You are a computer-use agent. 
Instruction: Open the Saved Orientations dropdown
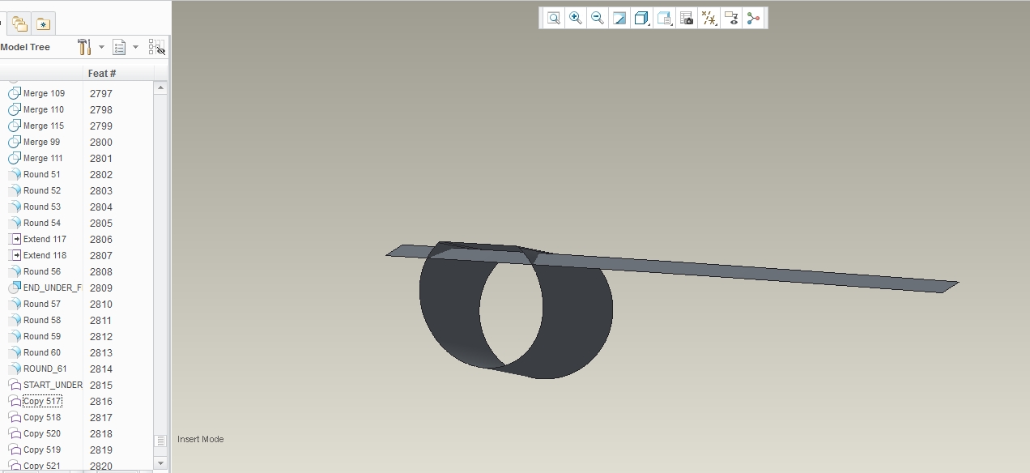pos(665,18)
